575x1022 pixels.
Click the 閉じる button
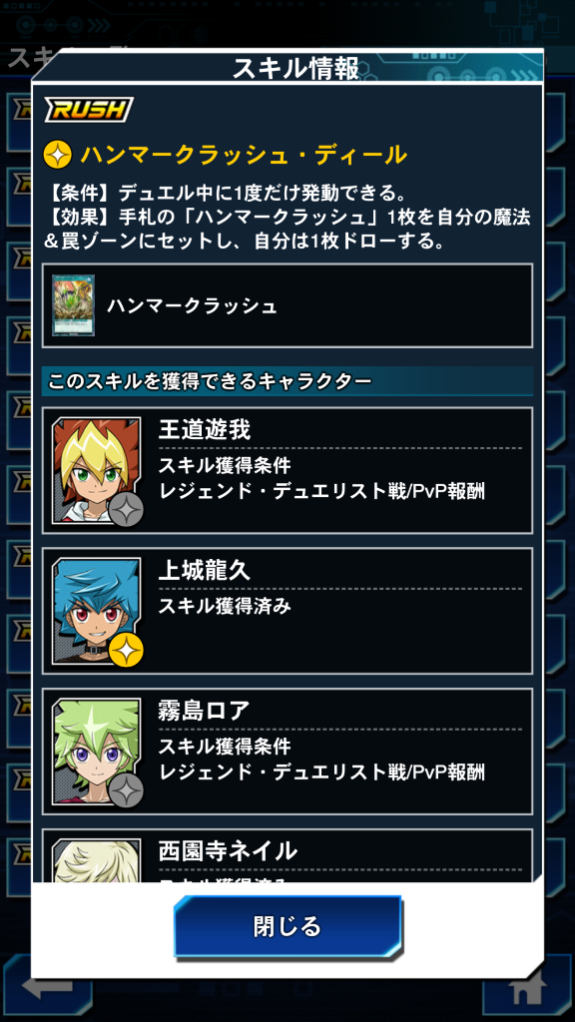(287, 926)
